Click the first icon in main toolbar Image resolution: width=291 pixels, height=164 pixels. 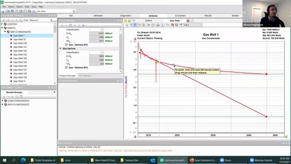(3, 11)
